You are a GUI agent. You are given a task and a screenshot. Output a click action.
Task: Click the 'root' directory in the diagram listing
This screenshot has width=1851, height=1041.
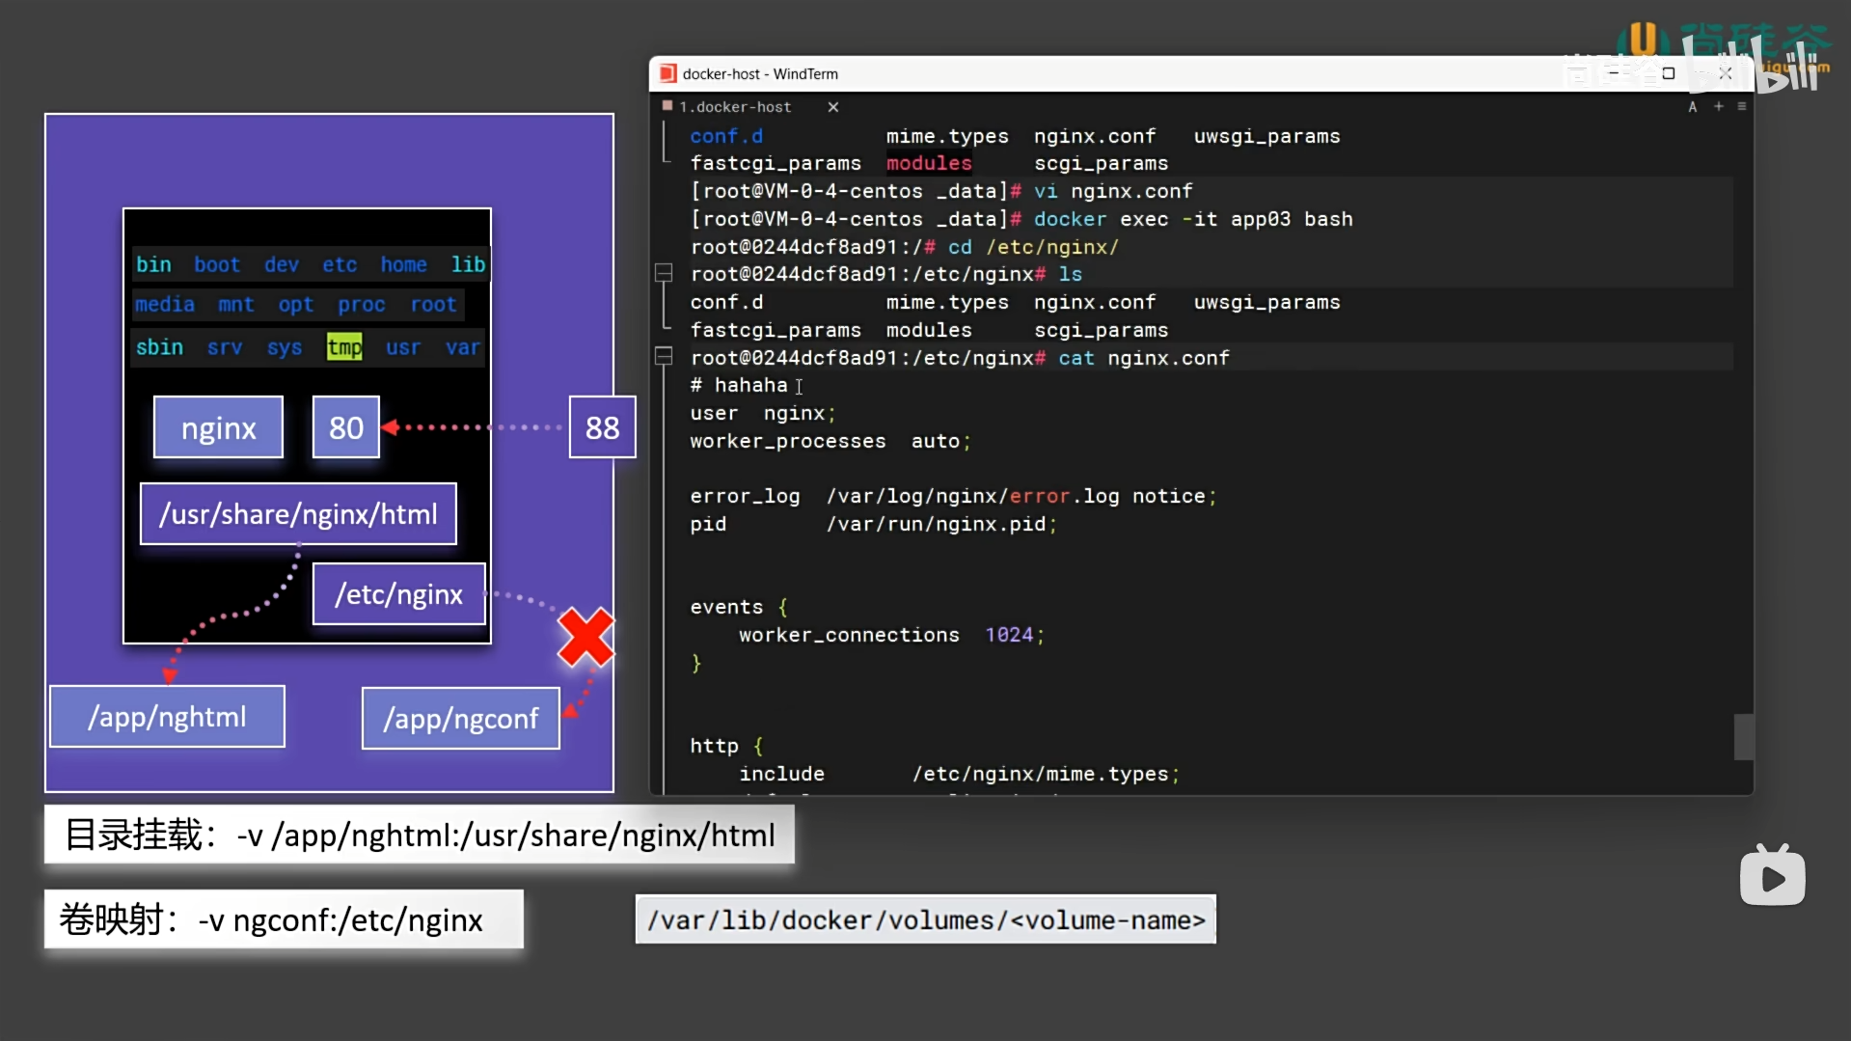[x=433, y=305]
